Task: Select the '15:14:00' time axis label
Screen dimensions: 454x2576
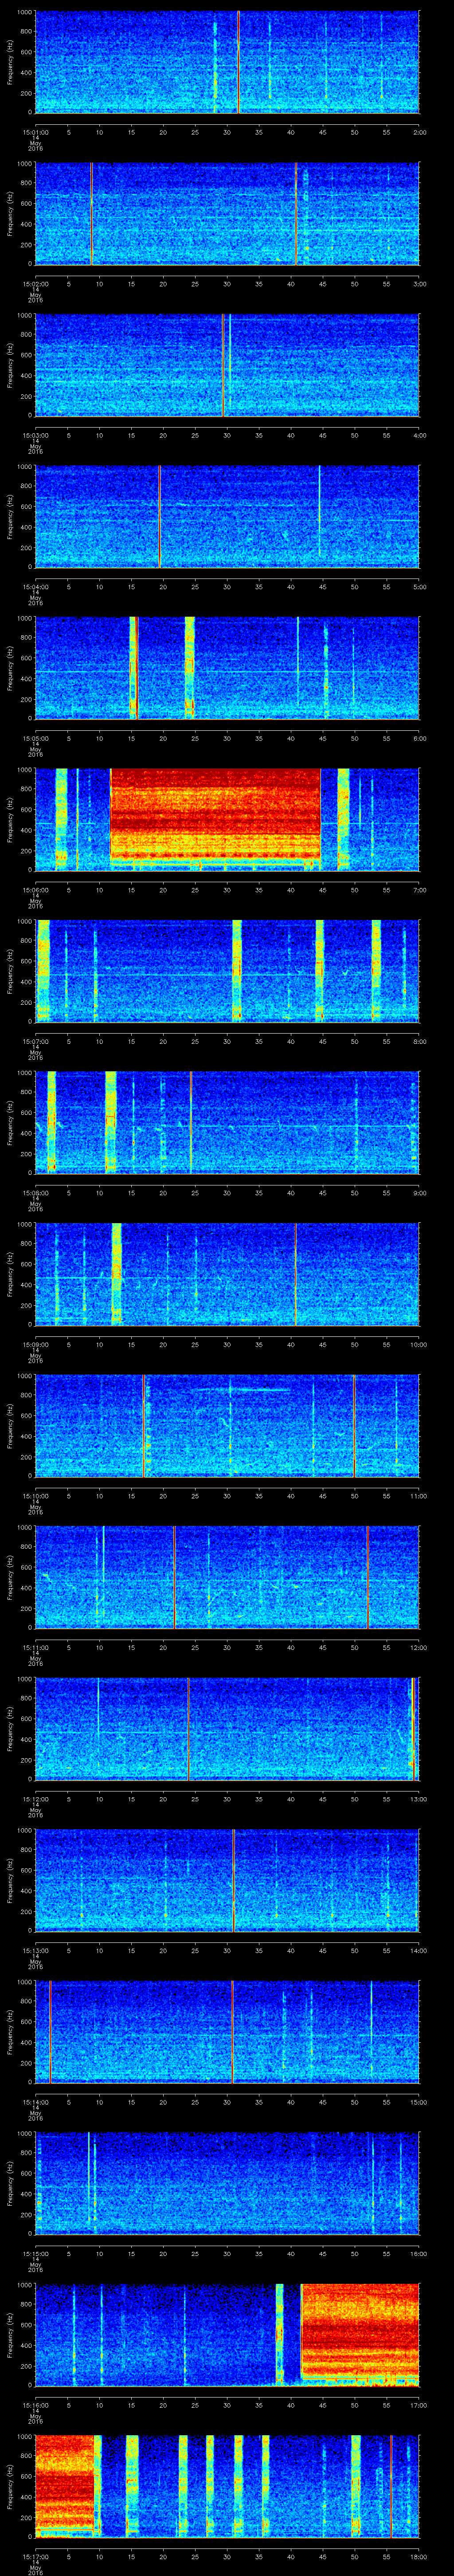Action: click(x=35, y=2101)
